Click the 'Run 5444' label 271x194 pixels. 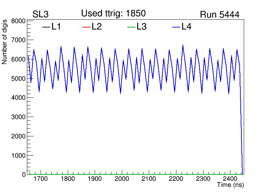click(220, 15)
